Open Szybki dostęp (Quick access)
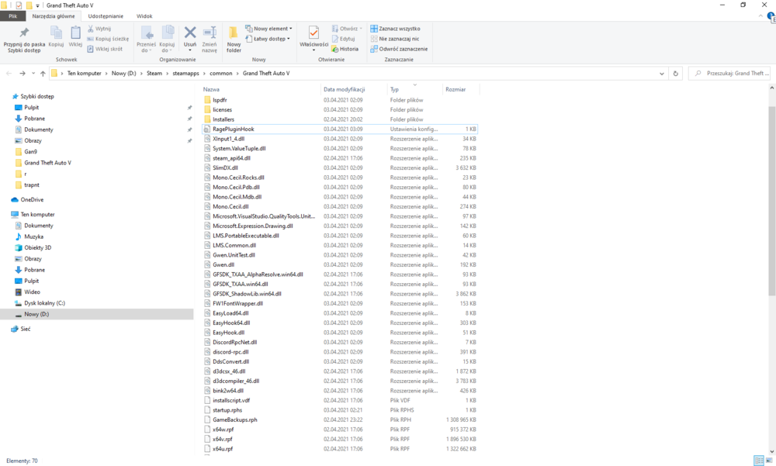Viewport: 776px width, 466px height. tap(37, 96)
